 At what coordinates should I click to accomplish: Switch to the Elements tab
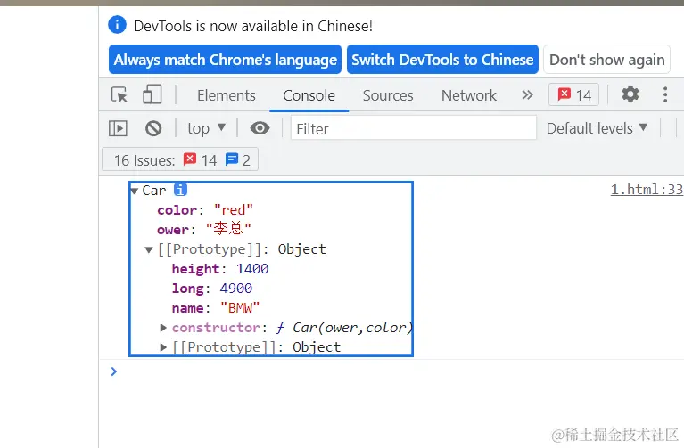226,95
